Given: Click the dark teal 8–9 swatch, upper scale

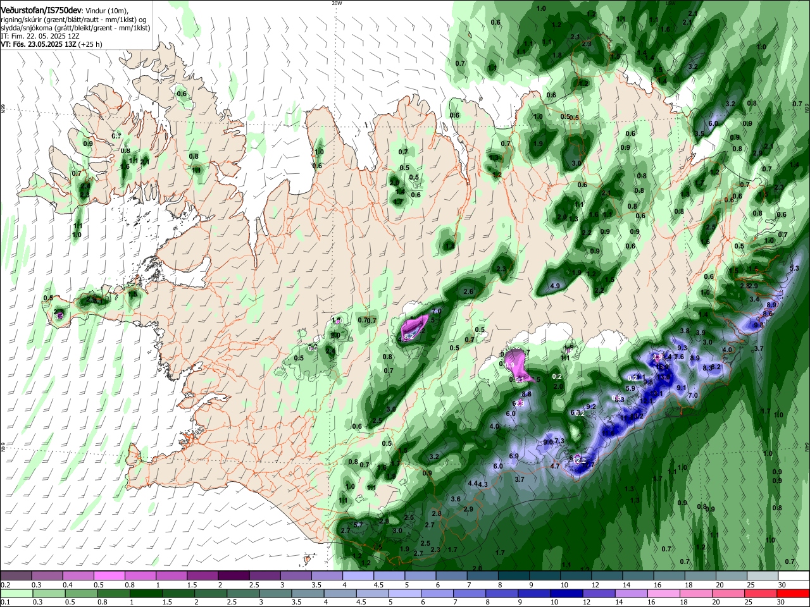Looking at the screenshot, I should point(514,576).
